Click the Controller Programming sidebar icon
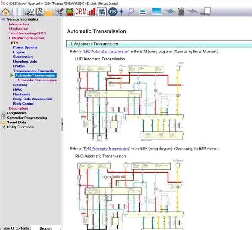 3,118
